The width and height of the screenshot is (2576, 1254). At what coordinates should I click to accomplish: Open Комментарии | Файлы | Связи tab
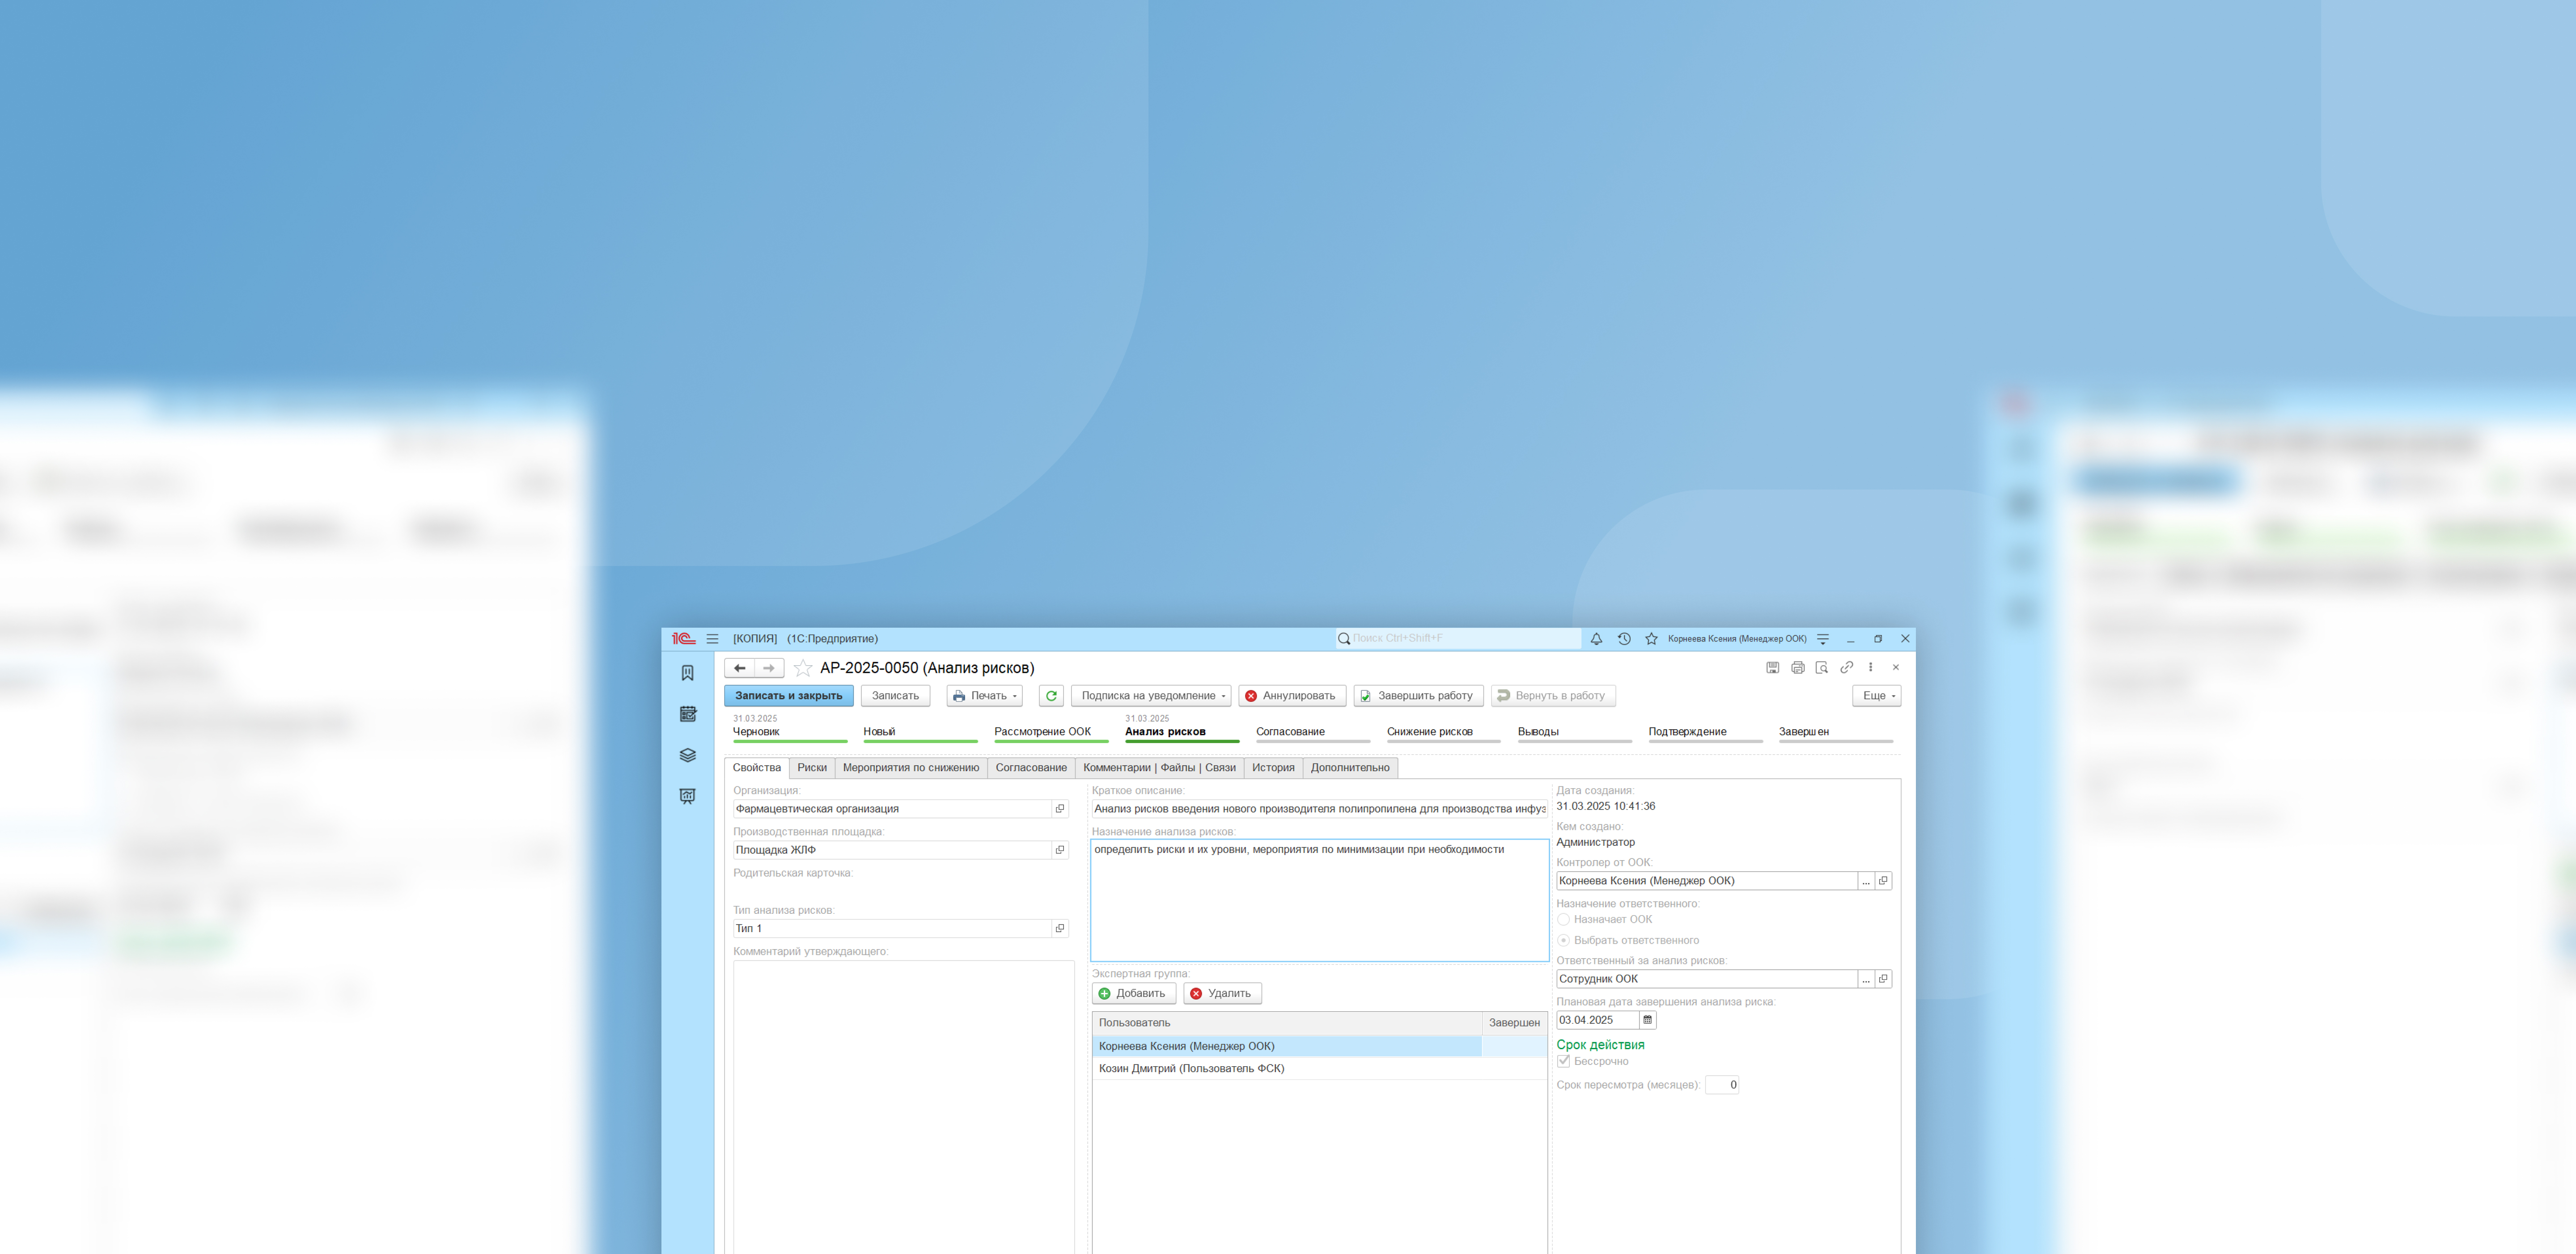[1159, 768]
